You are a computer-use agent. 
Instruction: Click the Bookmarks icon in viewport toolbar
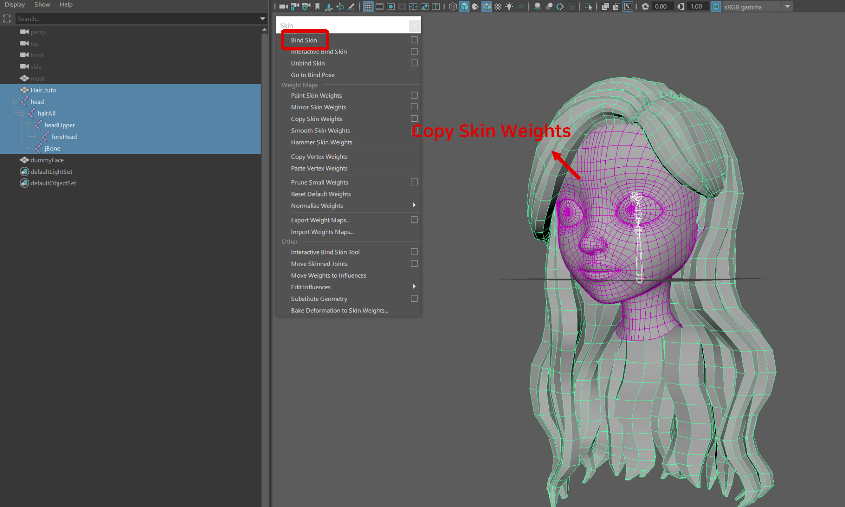tap(317, 6)
